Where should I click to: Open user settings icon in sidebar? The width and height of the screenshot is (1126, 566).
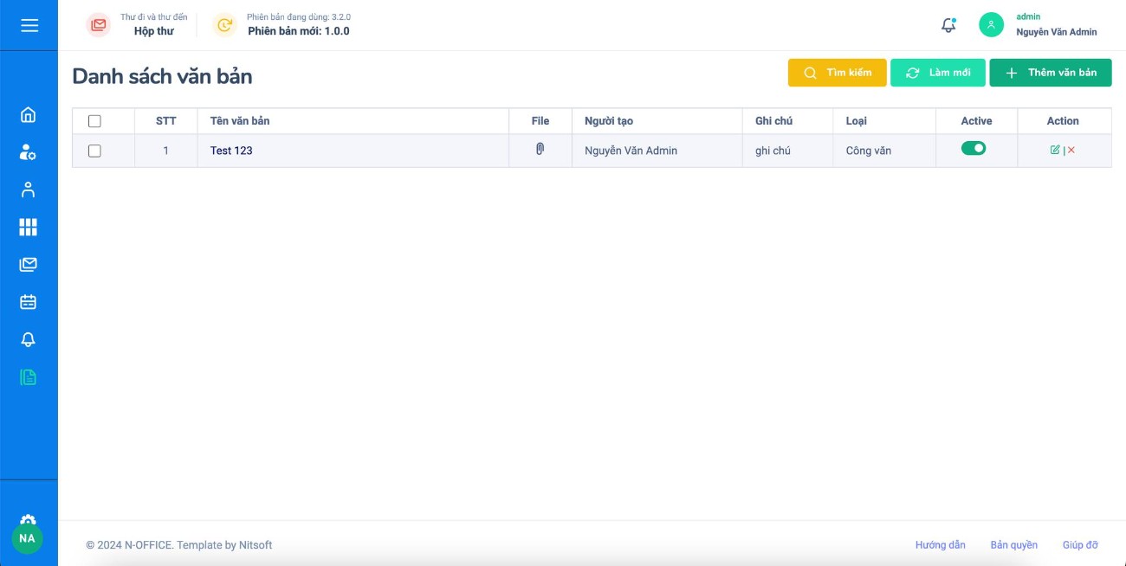coord(29,152)
